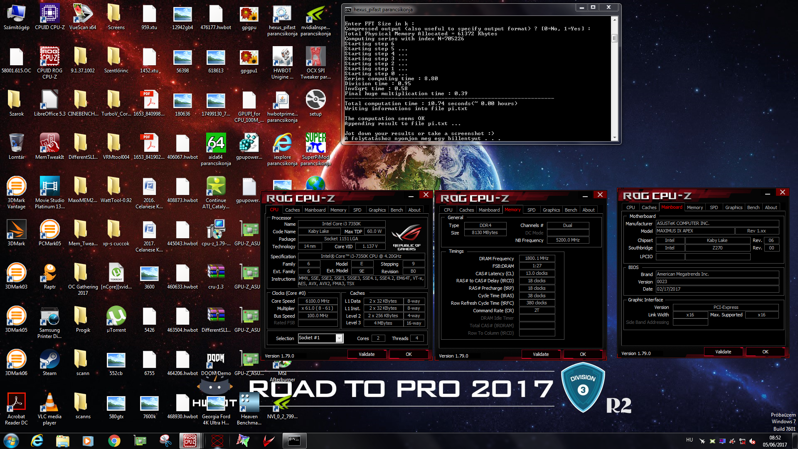Click OK in the CPU tab window

tap(409, 354)
